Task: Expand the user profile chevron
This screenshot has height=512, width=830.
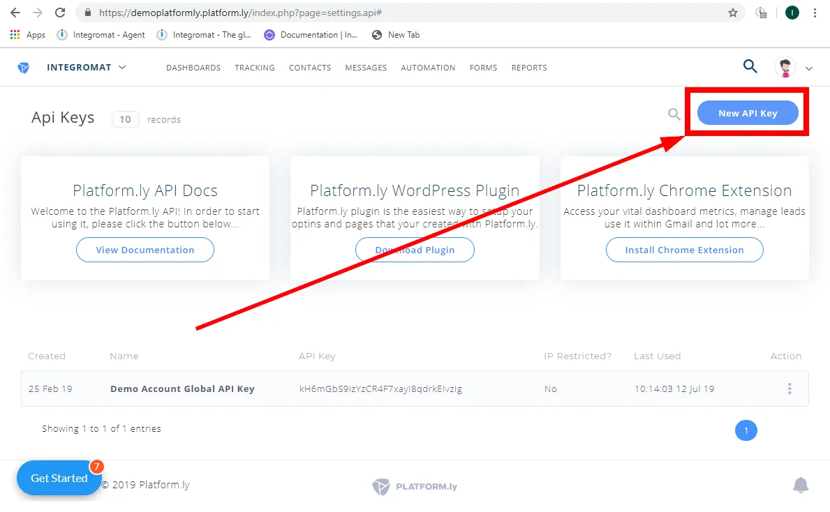Action: (x=809, y=68)
